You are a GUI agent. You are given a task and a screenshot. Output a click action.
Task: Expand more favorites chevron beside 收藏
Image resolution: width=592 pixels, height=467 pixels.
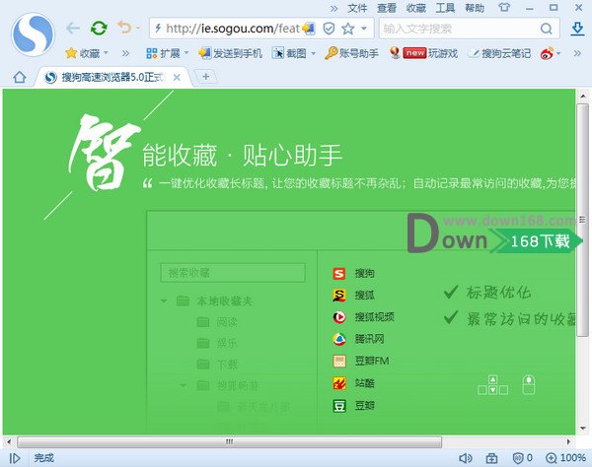125,53
